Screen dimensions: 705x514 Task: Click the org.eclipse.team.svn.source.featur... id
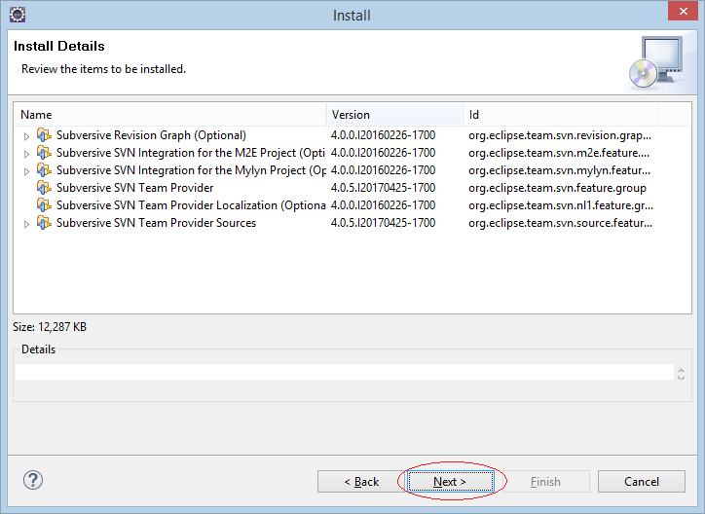click(560, 223)
